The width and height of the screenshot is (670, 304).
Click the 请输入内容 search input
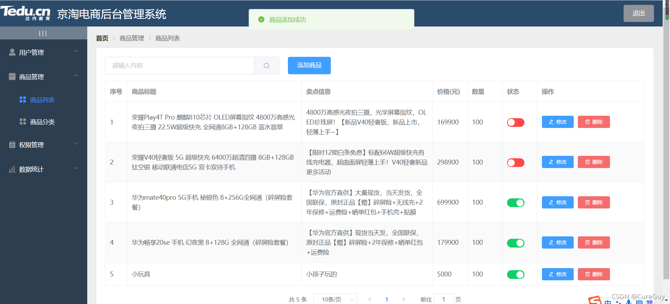pyautogui.click(x=180, y=66)
